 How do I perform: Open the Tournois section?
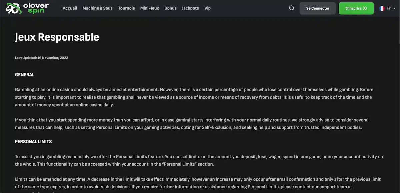(x=126, y=8)
